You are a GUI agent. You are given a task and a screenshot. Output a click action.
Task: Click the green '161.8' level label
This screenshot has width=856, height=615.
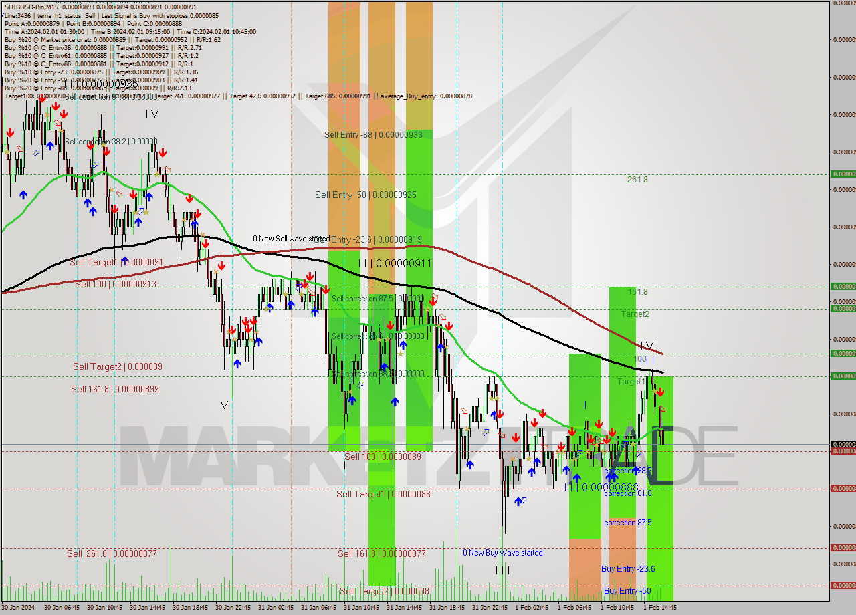pyautogui.click(x=637, y=292)
